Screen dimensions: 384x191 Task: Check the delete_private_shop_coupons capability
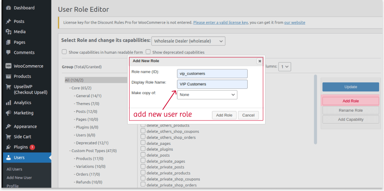pyautogui.click(x=143, y=179)
